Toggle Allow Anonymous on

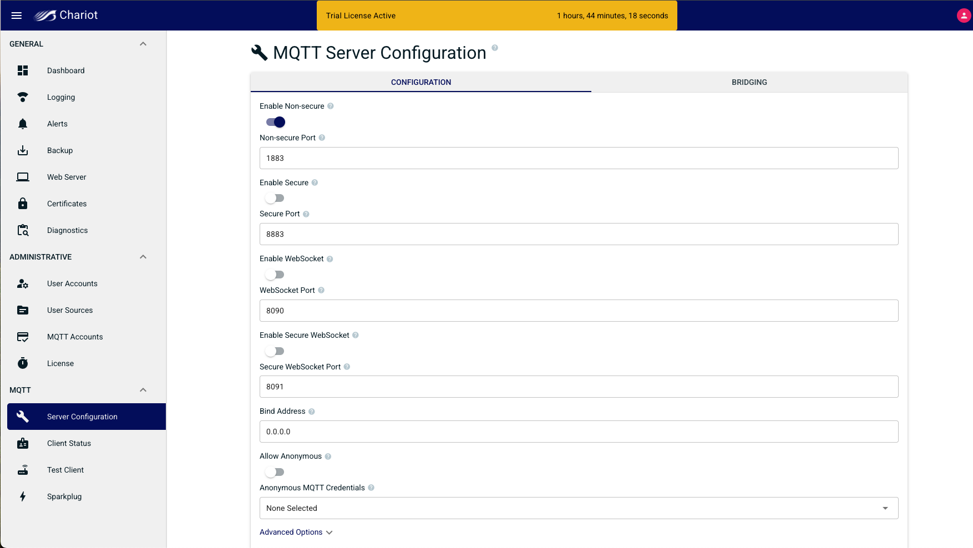[x=275, y=472]
